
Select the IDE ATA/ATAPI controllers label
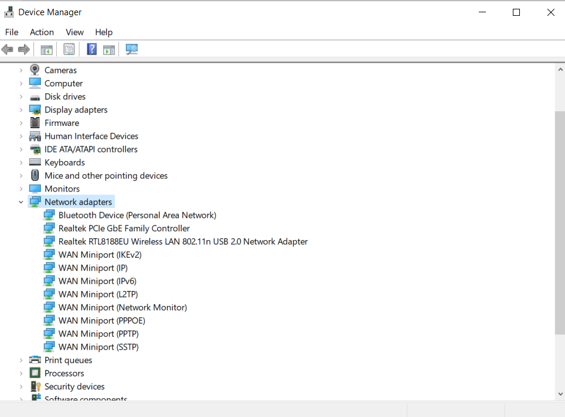(x=91, y=149)
